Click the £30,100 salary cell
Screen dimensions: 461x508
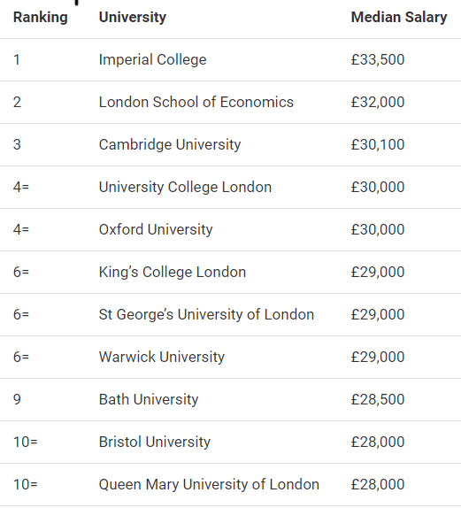coord(378,144)
